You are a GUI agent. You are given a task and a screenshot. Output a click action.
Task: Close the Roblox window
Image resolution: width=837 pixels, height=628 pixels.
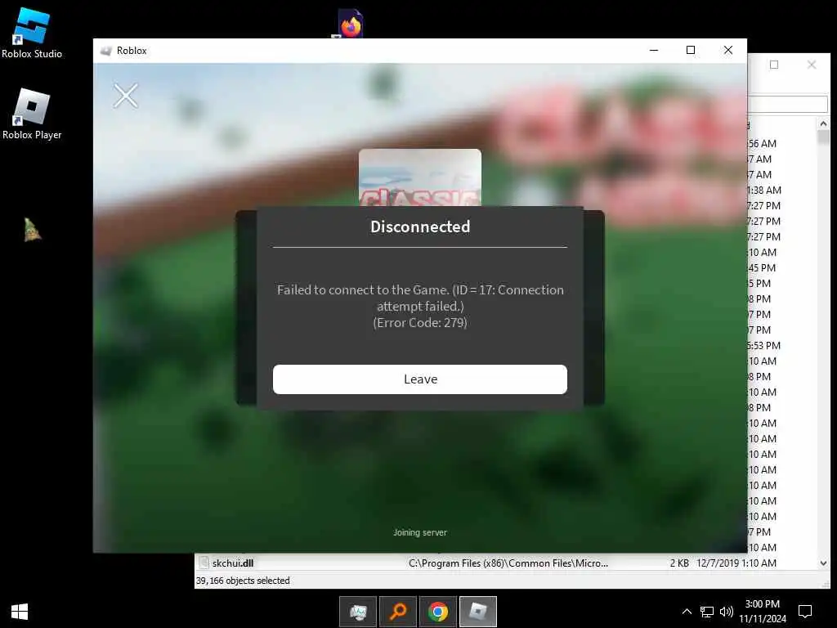pos(727,50)
